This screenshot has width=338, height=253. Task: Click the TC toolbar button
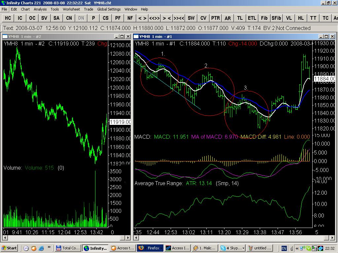click(325, 18)
